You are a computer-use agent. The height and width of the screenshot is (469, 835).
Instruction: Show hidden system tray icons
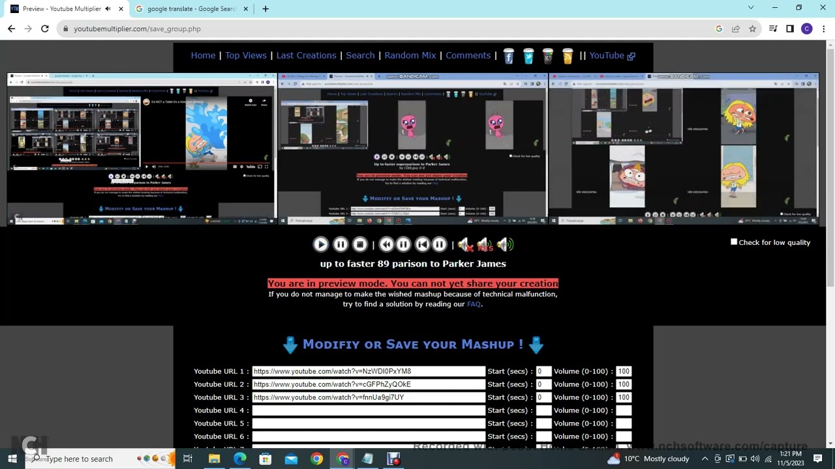pyautogui.click(x=705, y=459)
